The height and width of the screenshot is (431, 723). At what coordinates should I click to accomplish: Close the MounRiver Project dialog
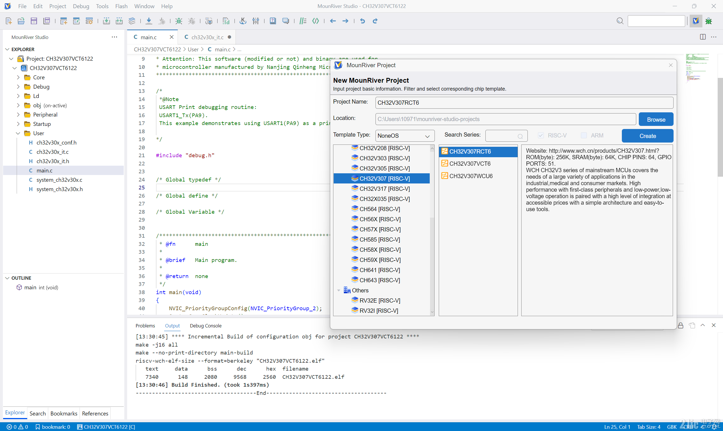[671, 65]
